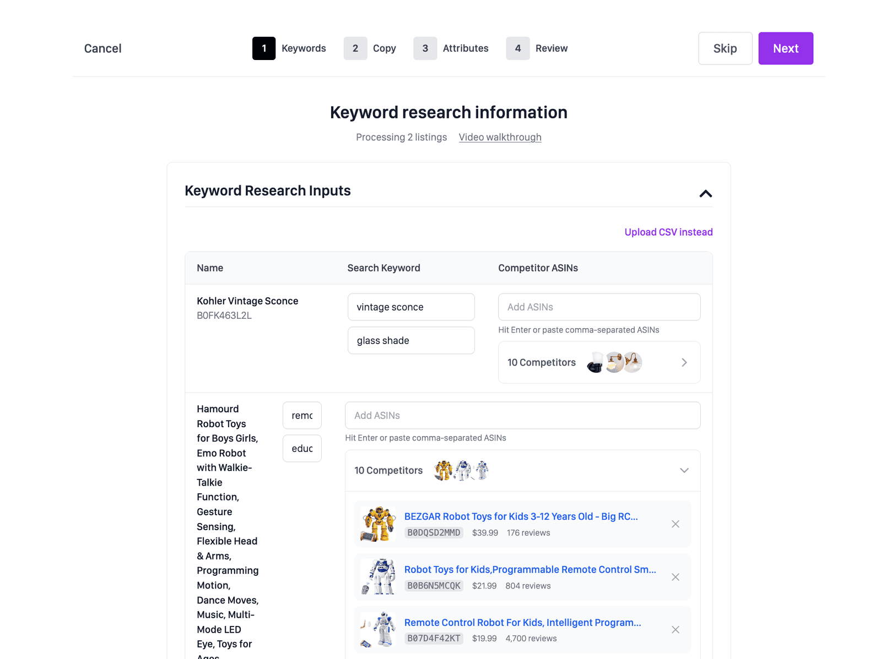Focus the 'remc' keyword field

(x=302, y=415)
